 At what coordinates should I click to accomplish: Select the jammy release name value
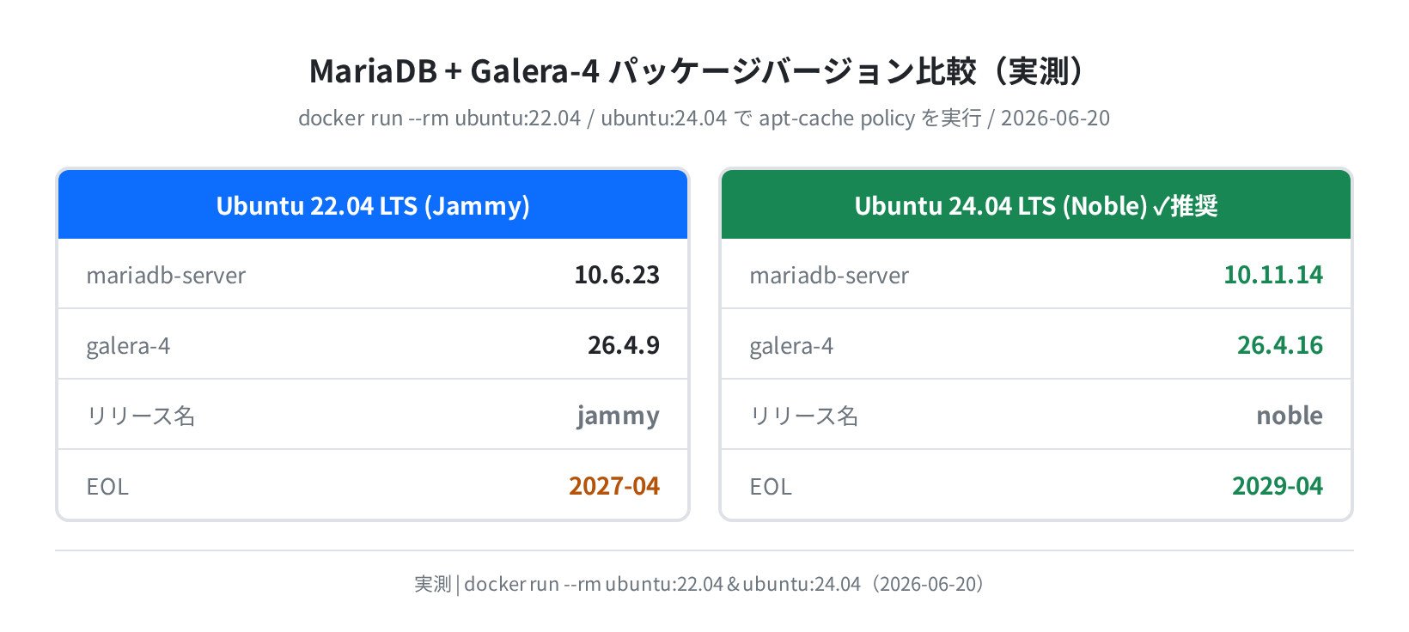(x=618, y=416)
